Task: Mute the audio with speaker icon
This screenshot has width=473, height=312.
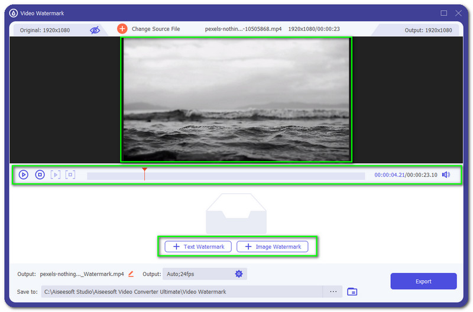Action: (x=446, y=175)
